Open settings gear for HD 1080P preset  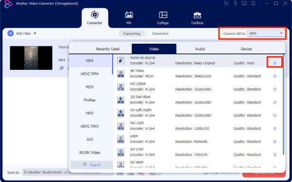coord(274,89)
